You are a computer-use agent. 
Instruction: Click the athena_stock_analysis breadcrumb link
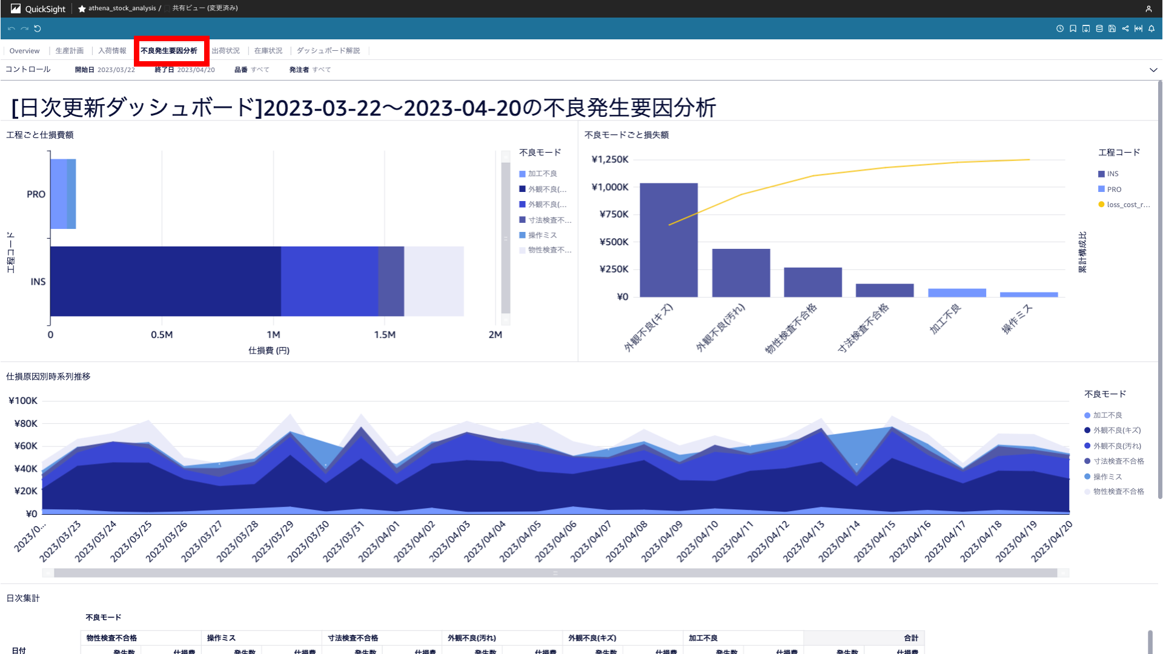[x=122, y=8]
